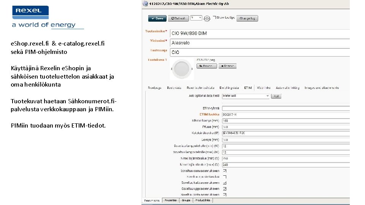The width and height of the screenshot is (365, 205).
Task: Click the Ulkohalkaisija (mm) field
Action: pyautogui.click(x=286, y=121)
